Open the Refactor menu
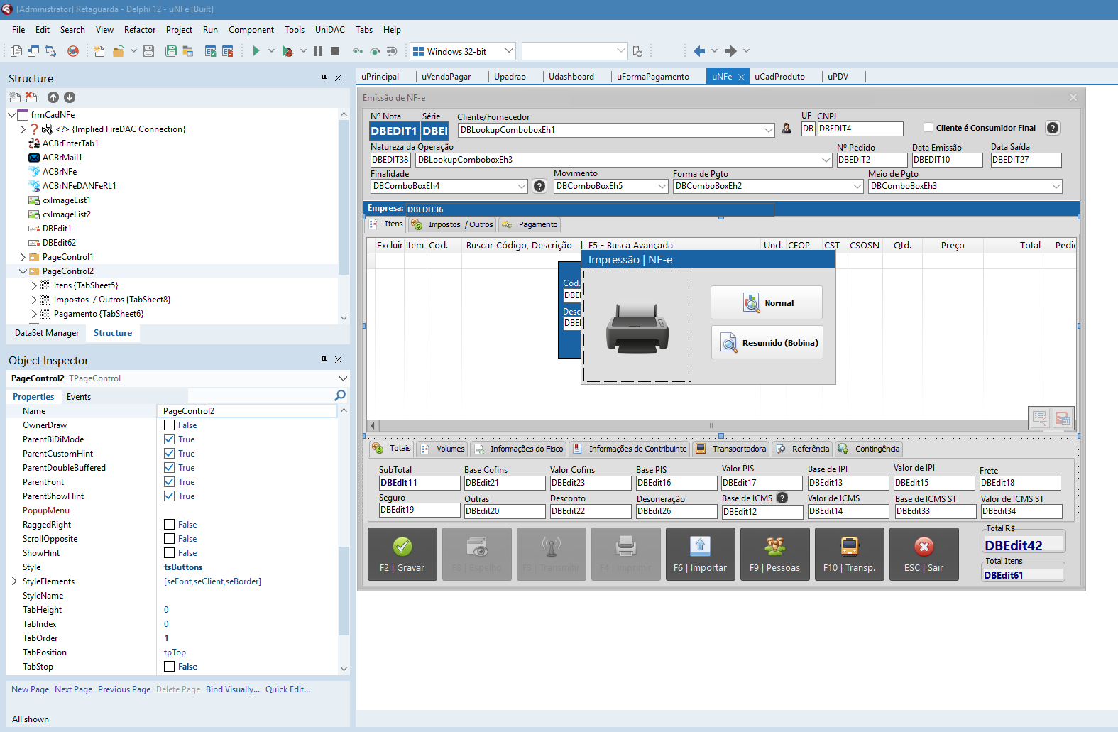Image resolution: width=1118 pixels, height=732 pixels. point(140,30)
